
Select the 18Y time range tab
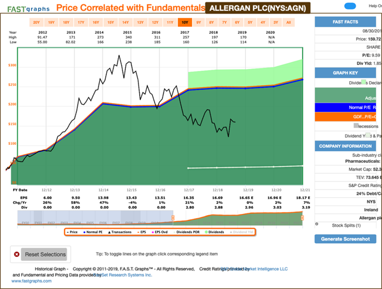pos(66,23)
